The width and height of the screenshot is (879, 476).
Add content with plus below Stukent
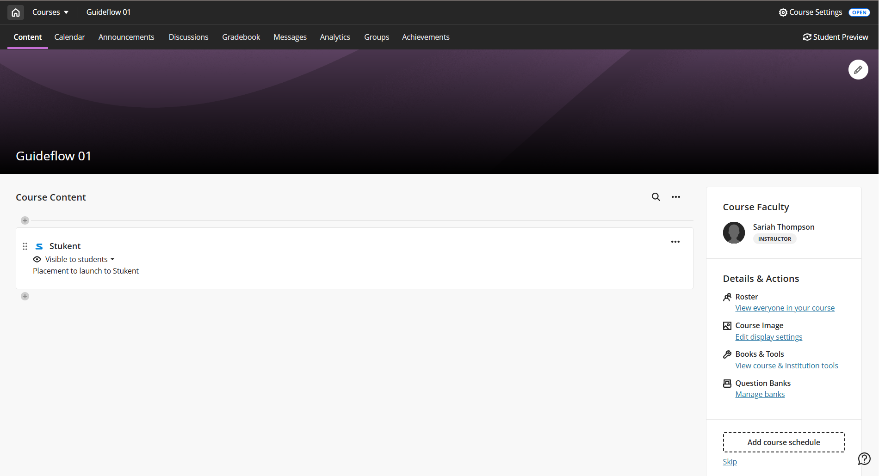tap(25, 296)
